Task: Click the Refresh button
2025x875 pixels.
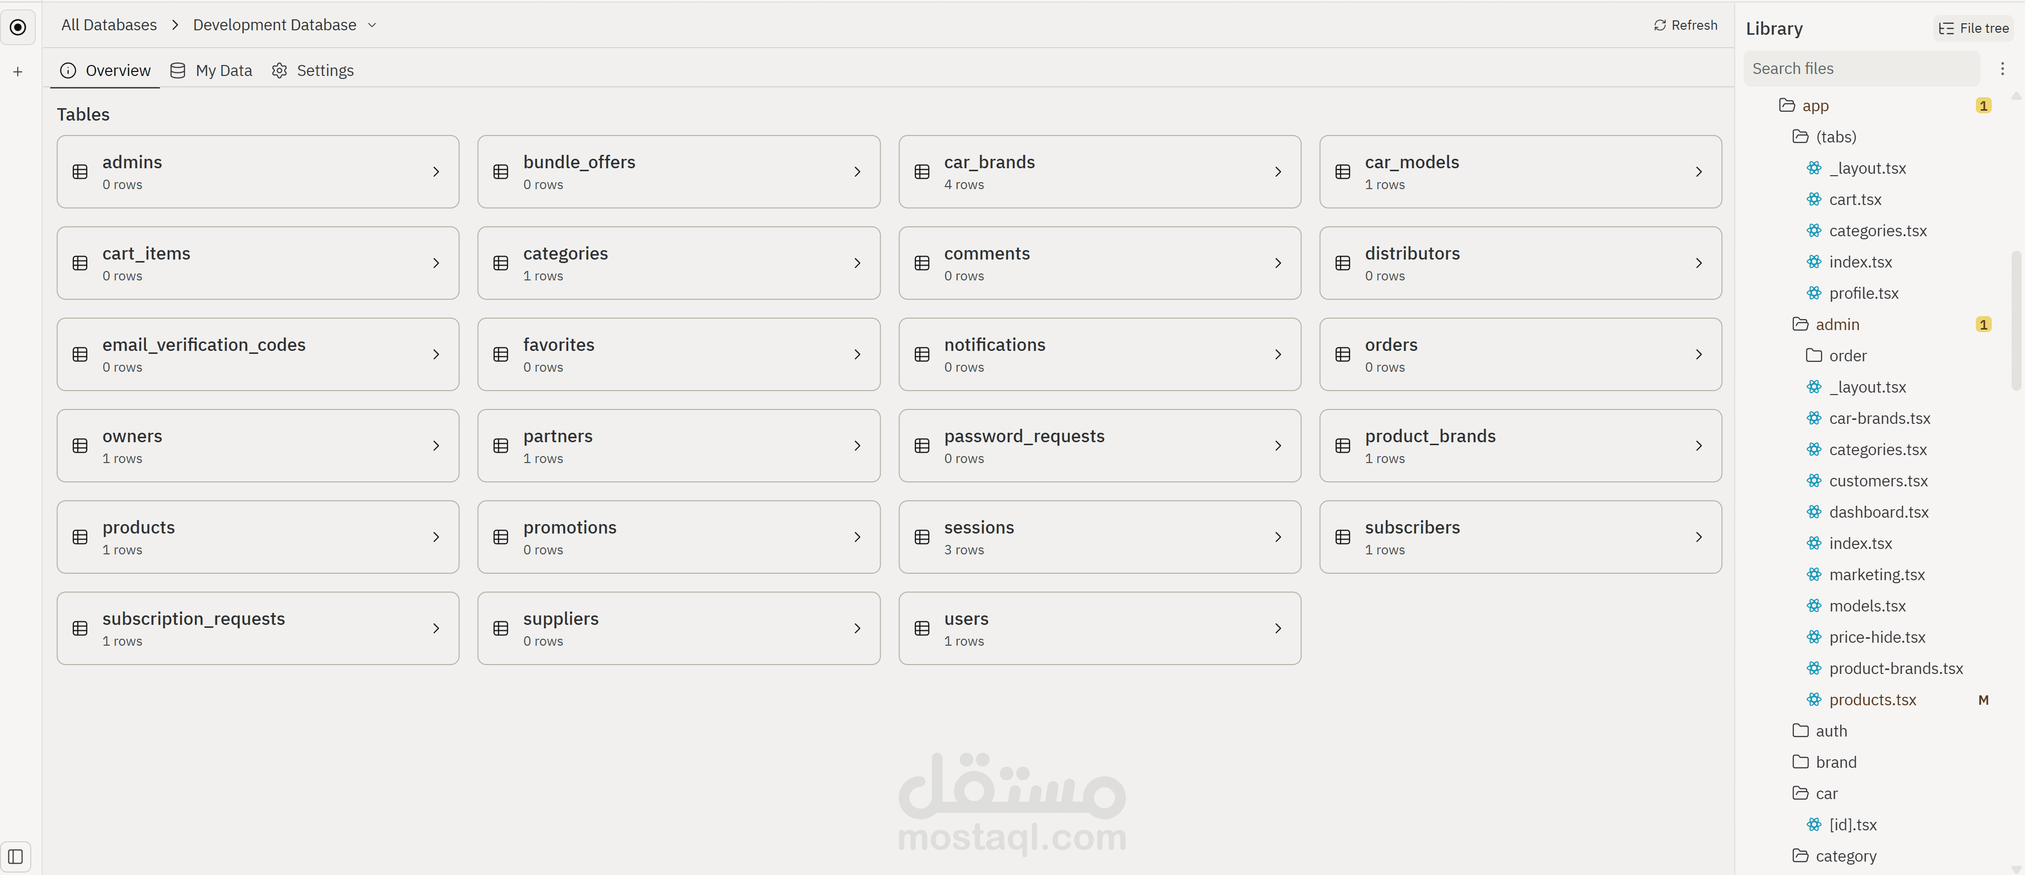Action: pyautogui.click(x=1686, y=25)
